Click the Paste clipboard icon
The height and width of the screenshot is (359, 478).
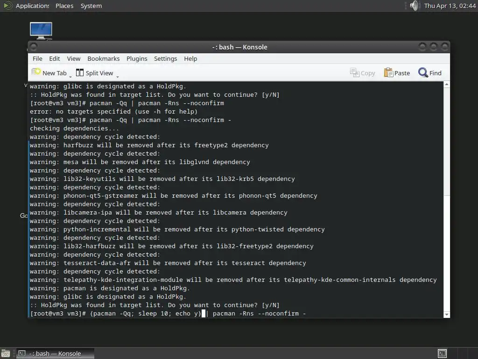click(388, 72)
